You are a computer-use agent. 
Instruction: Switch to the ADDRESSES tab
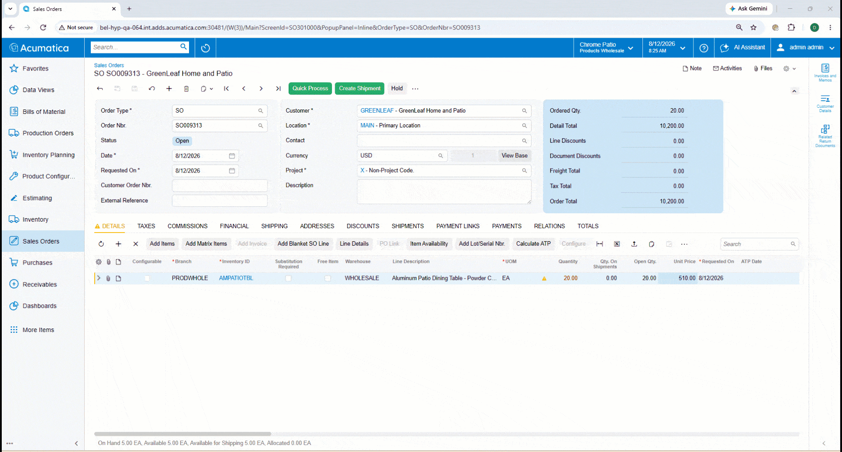pyautogui.click(x=317, y=226)
